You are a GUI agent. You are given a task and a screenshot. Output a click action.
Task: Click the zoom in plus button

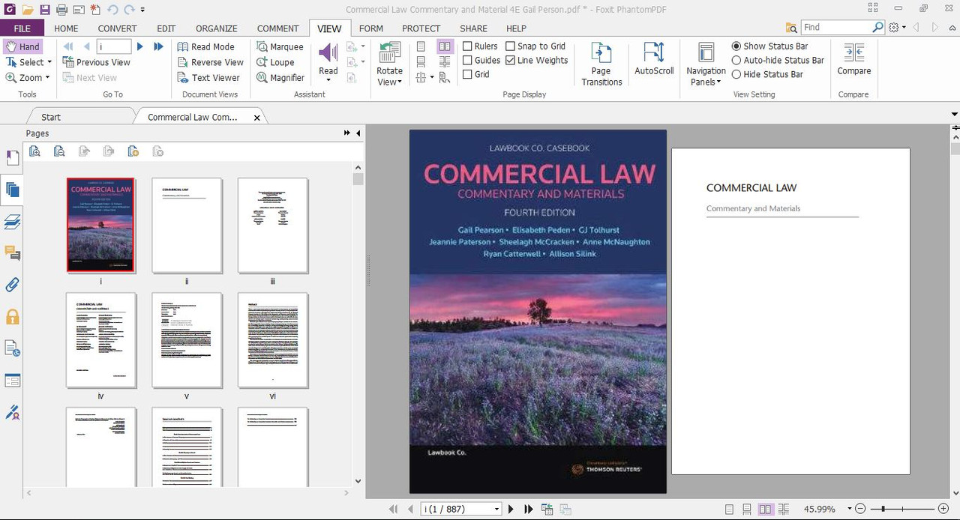click(943, 510)
